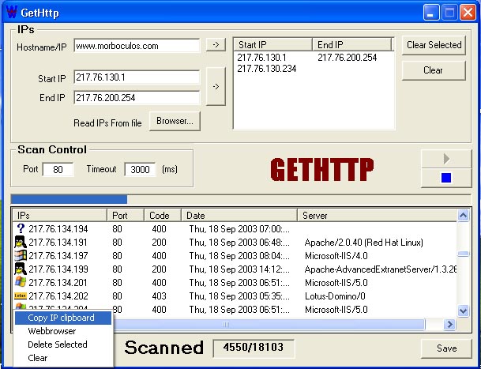This screenshot has width=481, height=369.
Task: Select Webbrowser in the context menu
Action: (52, 331)
